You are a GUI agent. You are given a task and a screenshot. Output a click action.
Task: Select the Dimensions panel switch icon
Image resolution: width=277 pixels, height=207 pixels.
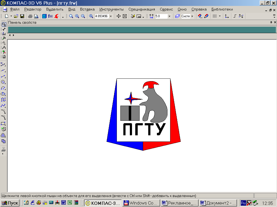tap(4, 29)
